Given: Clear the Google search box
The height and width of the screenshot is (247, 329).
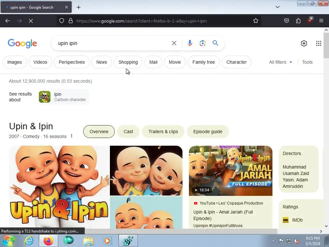Looking at the screenshot, I should click(174, 43).
